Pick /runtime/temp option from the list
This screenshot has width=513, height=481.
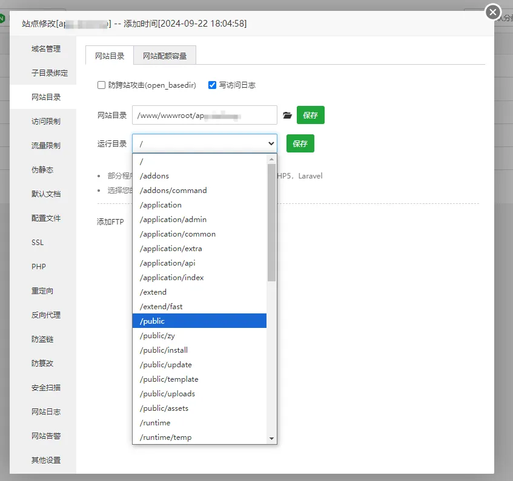199,437
